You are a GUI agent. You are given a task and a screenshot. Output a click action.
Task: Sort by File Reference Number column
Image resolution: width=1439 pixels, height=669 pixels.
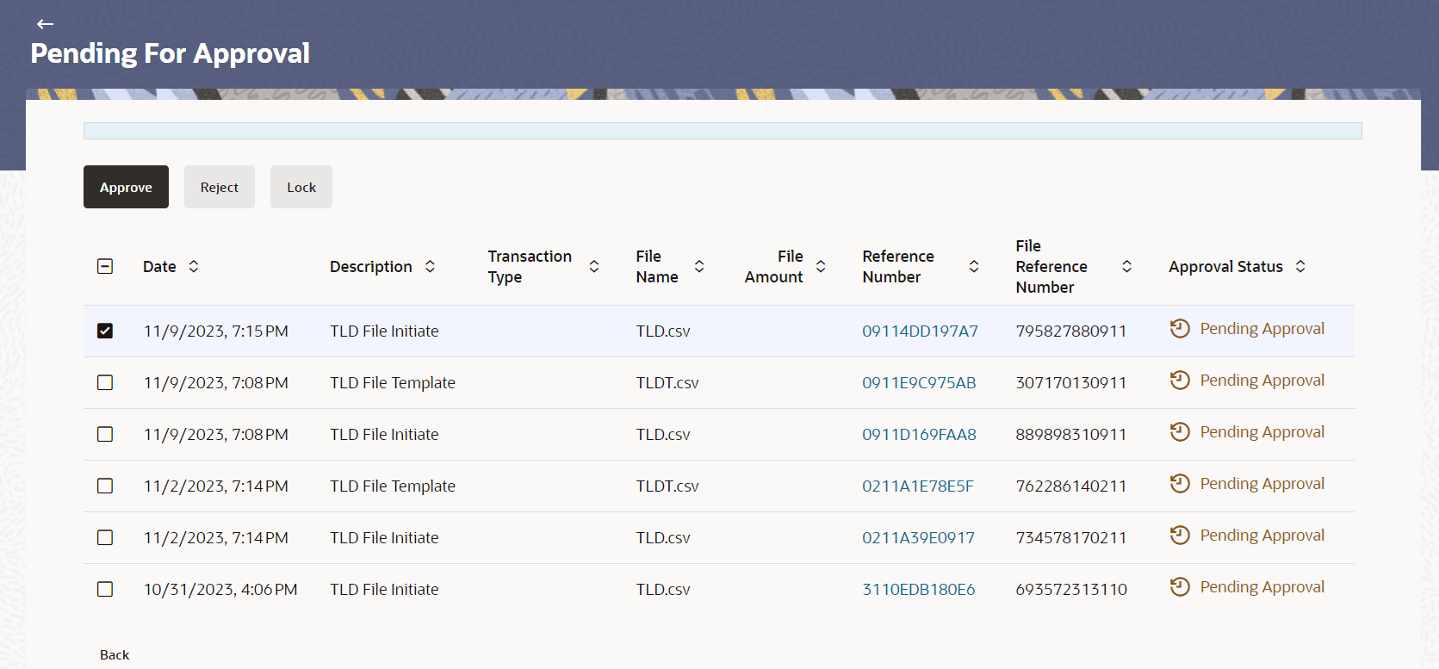(x=1126, y=267)
